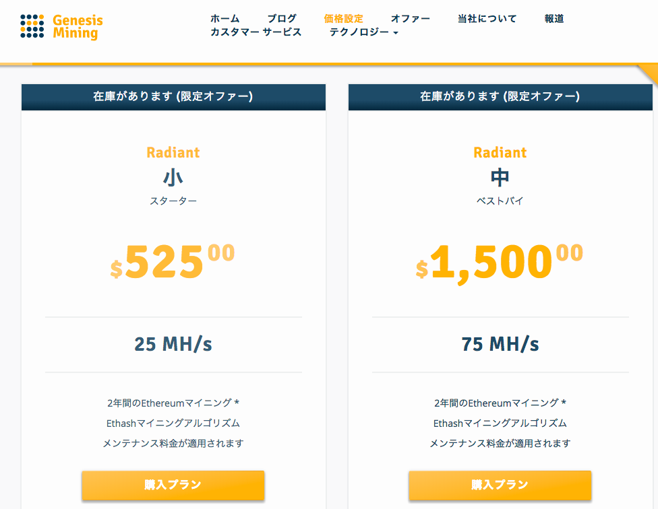The image size is (658, 509).
Task: Click the right 在庫があります header banner
Action: (x=500, y=97)
